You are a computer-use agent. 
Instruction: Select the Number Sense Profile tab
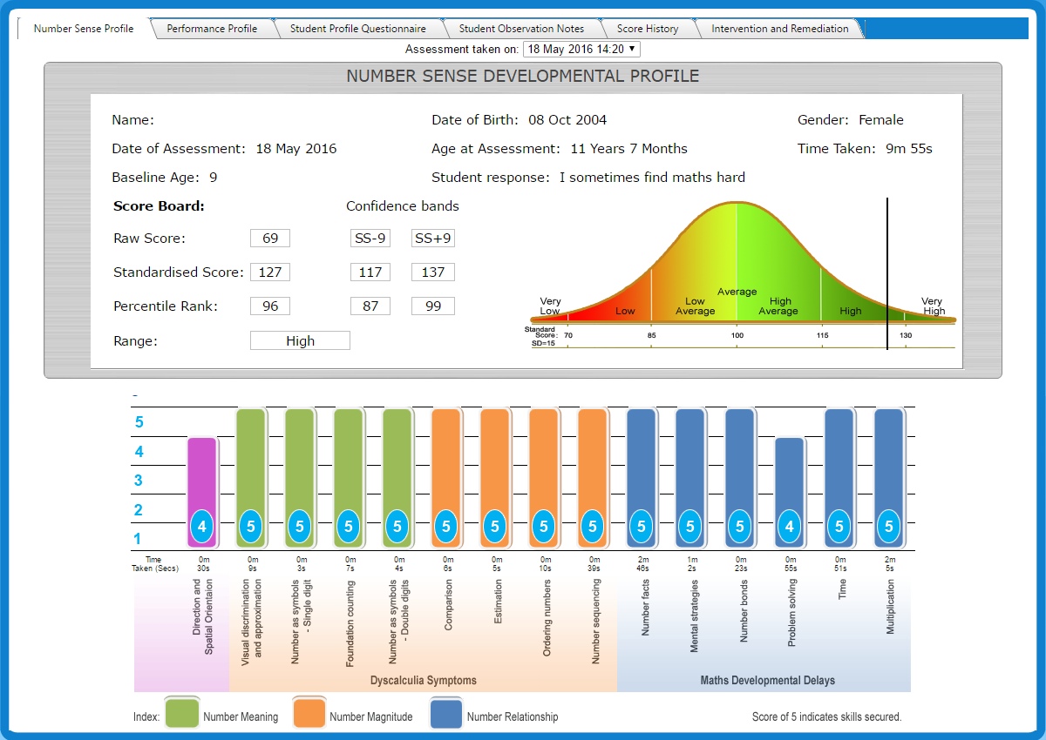coord(84,29)
